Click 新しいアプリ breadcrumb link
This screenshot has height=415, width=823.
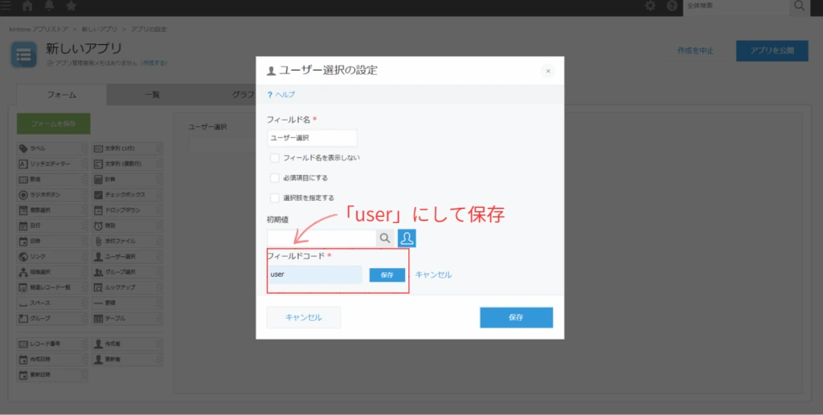(99, 30)
